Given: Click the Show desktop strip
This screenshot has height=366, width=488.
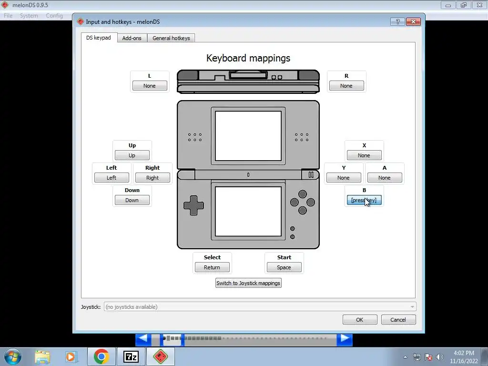Looking at the screenshot, I should point(485,356).
